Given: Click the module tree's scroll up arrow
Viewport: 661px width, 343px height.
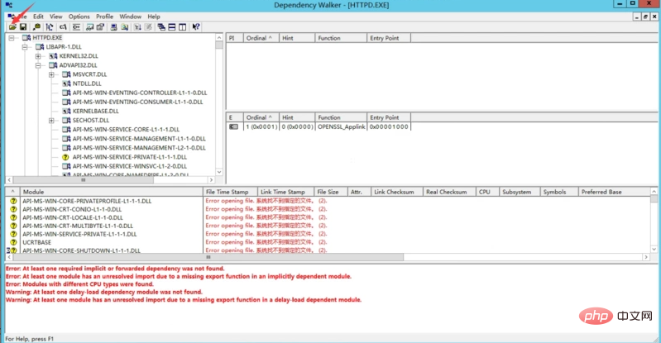Looking at the screenshot, I should point(219,37).
